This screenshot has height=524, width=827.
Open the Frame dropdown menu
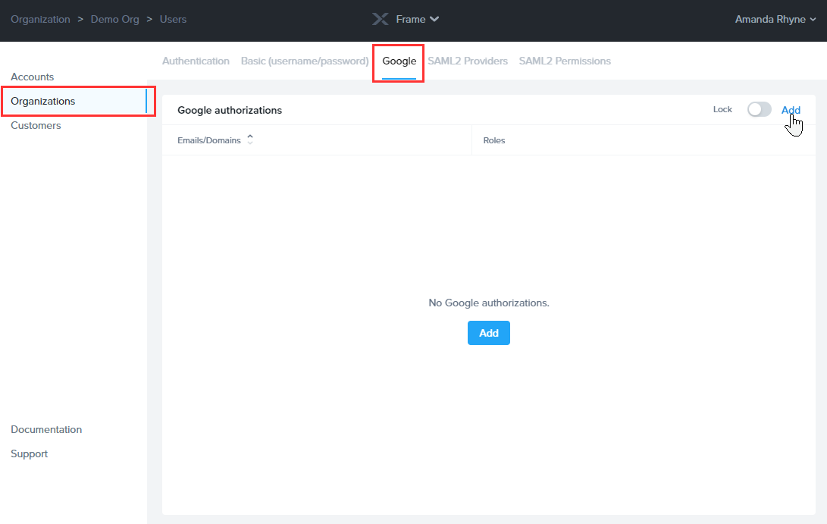coord(417,19)
